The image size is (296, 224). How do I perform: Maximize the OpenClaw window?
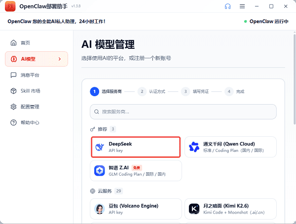[x=271, y=6]
